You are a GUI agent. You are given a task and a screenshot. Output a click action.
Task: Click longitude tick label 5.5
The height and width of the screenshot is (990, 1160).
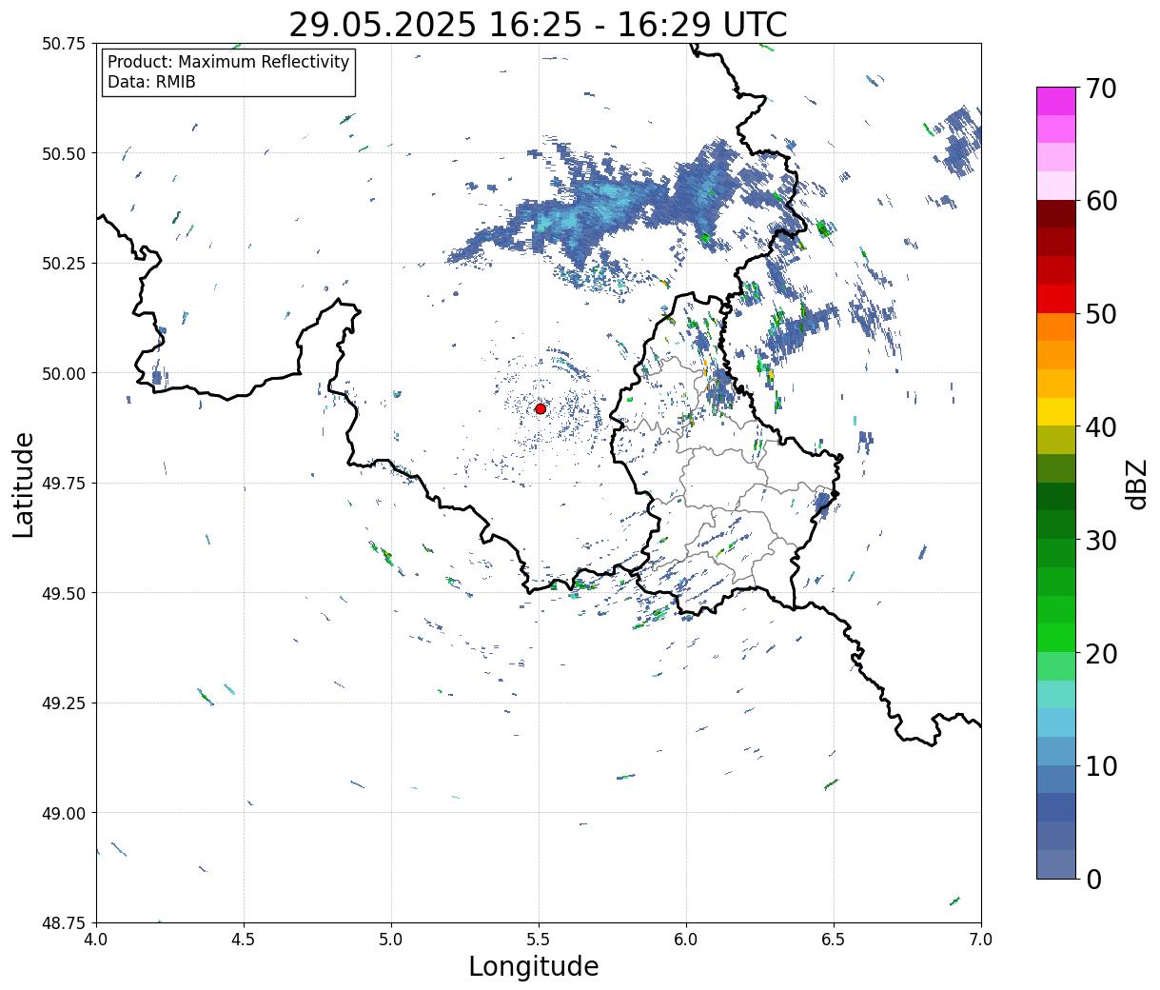(x=539, y=940)
